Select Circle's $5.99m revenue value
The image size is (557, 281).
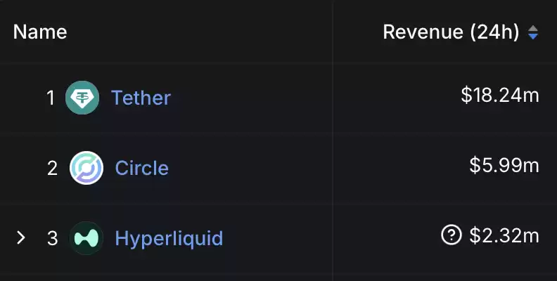(504, 165)
